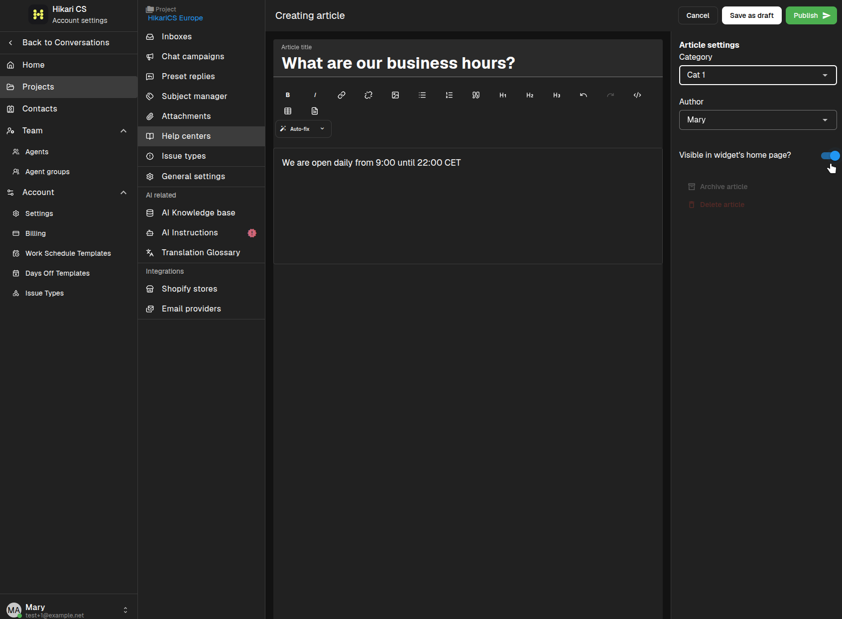
Task: Go to Help centers
Action: (x=201, y=136)
